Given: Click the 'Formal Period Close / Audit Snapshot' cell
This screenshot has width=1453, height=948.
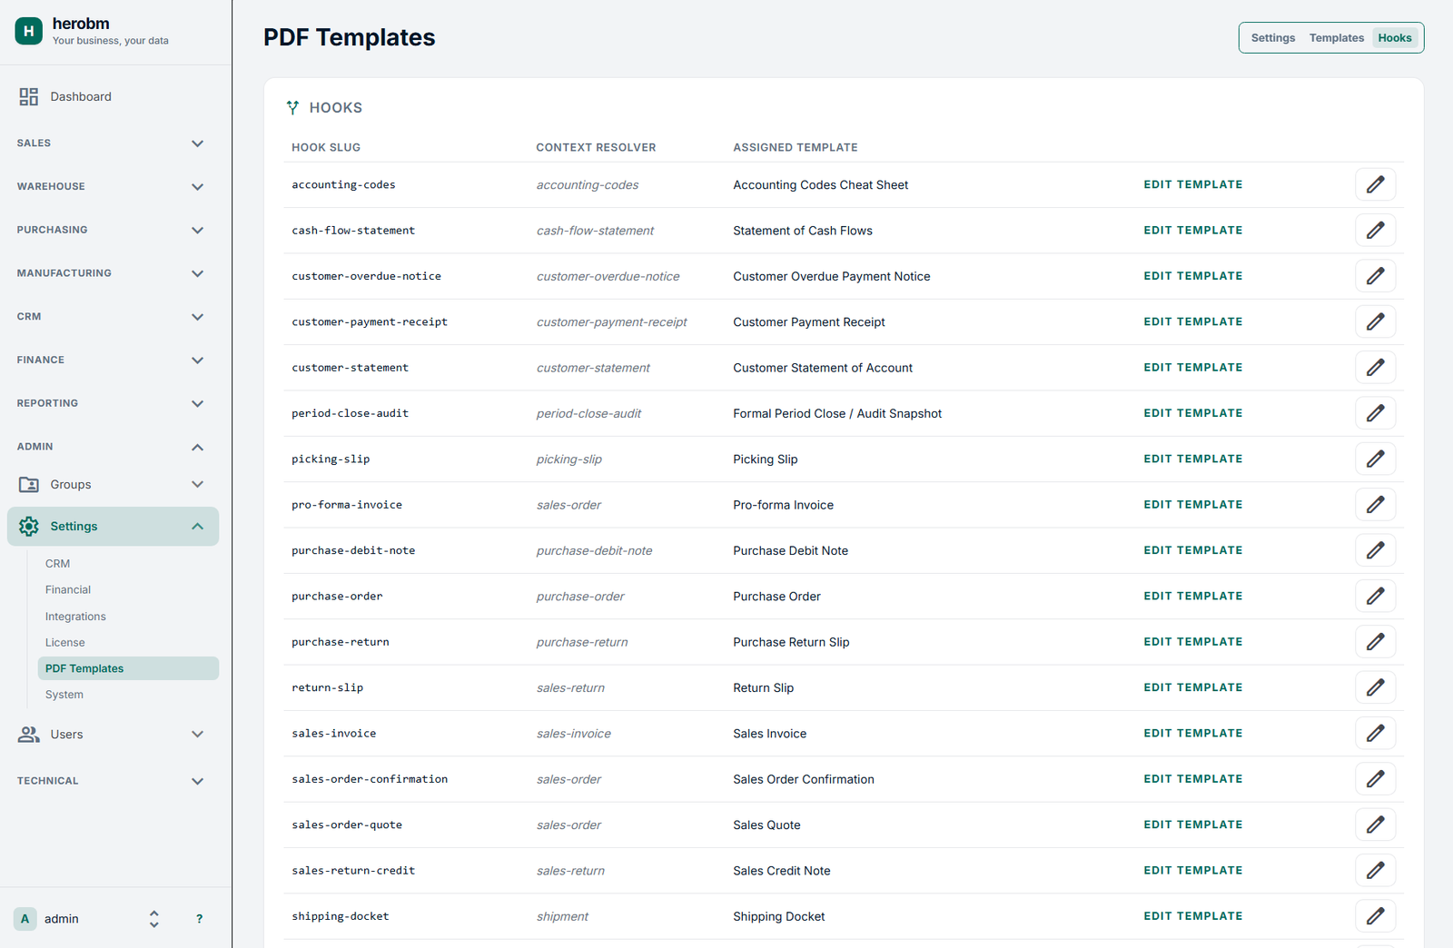Looking at the screenshot, I should click(x=837, y=413).
